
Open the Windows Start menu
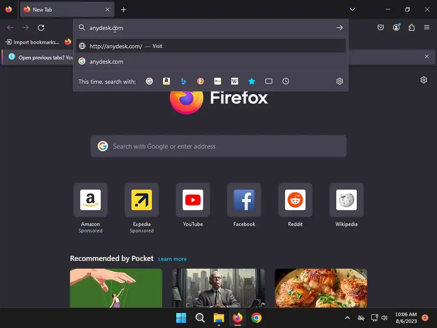point(181,318)
